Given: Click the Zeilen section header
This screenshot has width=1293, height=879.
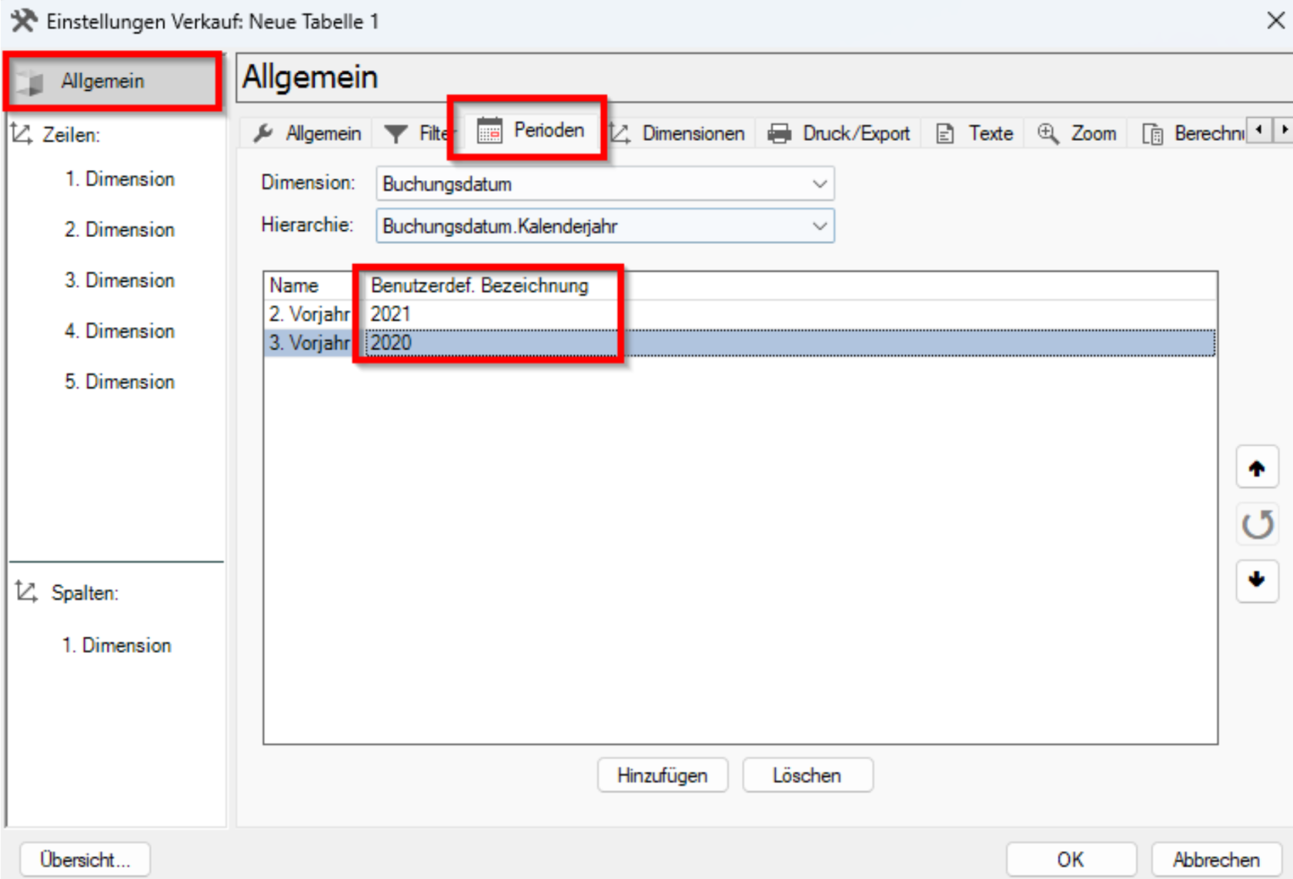Looking at the screenshot, I should click(56, 135).
